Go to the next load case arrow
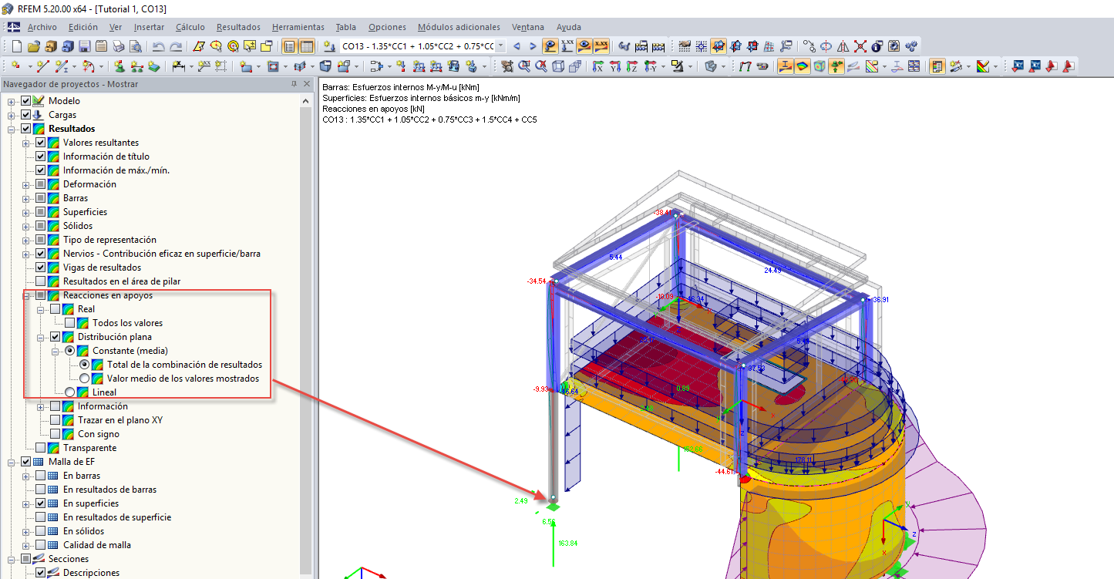 [x=533, y=46]
